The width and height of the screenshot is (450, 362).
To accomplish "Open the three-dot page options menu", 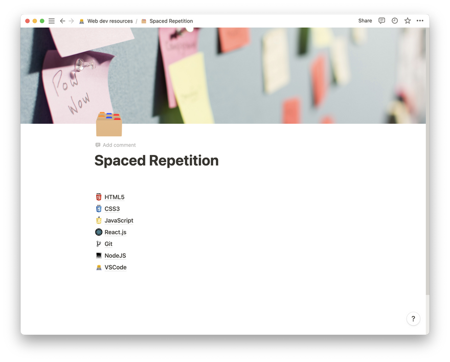I will pyautogui.click(x=420, y=21).
